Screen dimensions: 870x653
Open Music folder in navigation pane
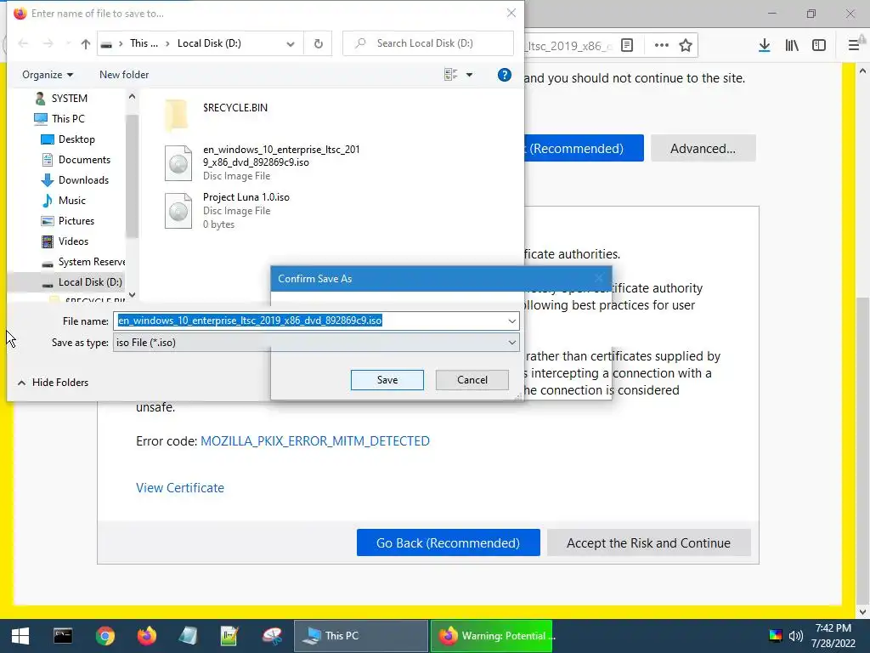(64, 201)
